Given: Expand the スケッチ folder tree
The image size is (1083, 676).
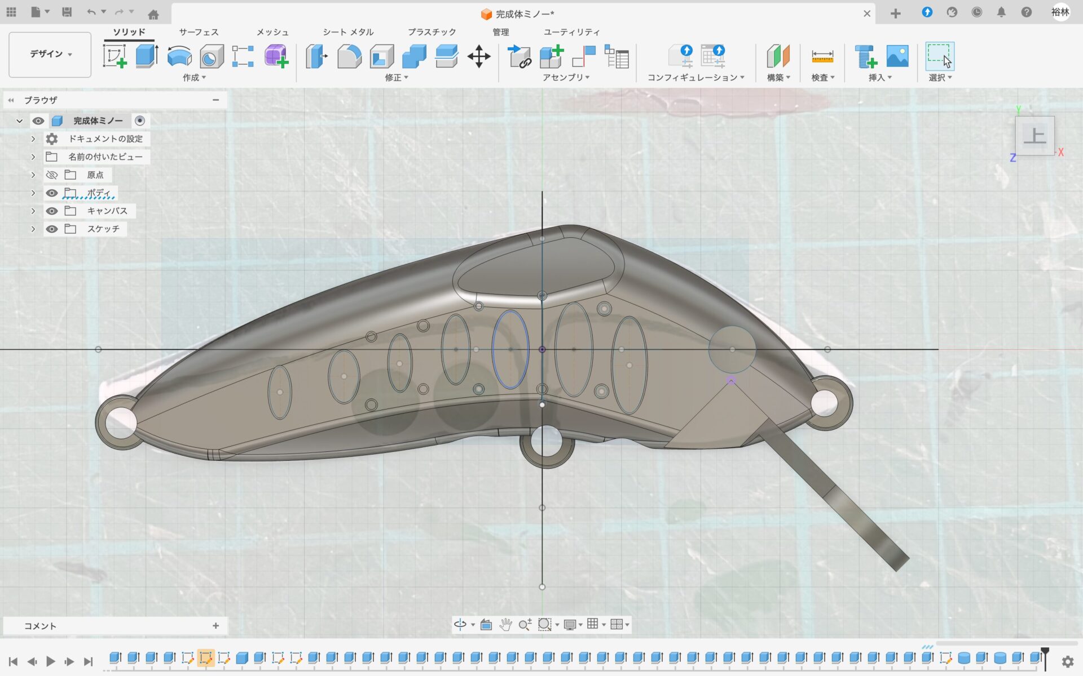Looking at the screenshot, I should pos(33,229).
